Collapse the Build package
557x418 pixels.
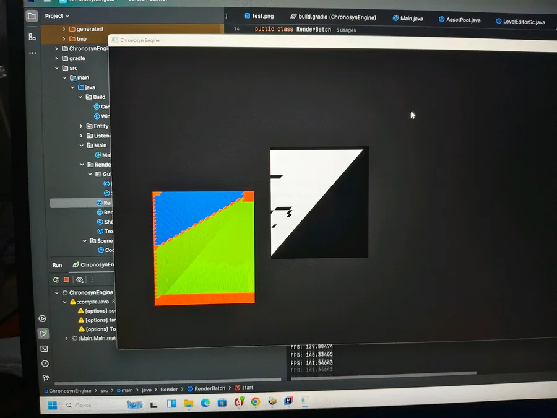(80, 97)
